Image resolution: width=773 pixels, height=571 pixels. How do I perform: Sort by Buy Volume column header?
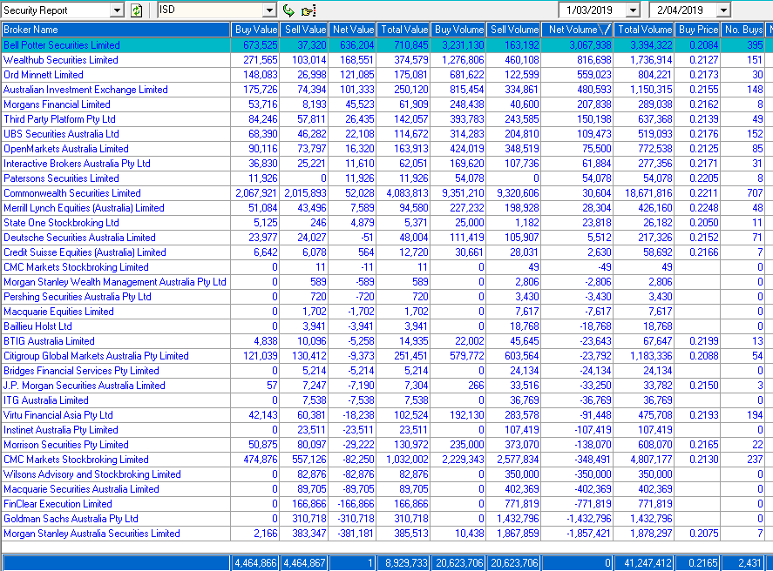[458, 30]
